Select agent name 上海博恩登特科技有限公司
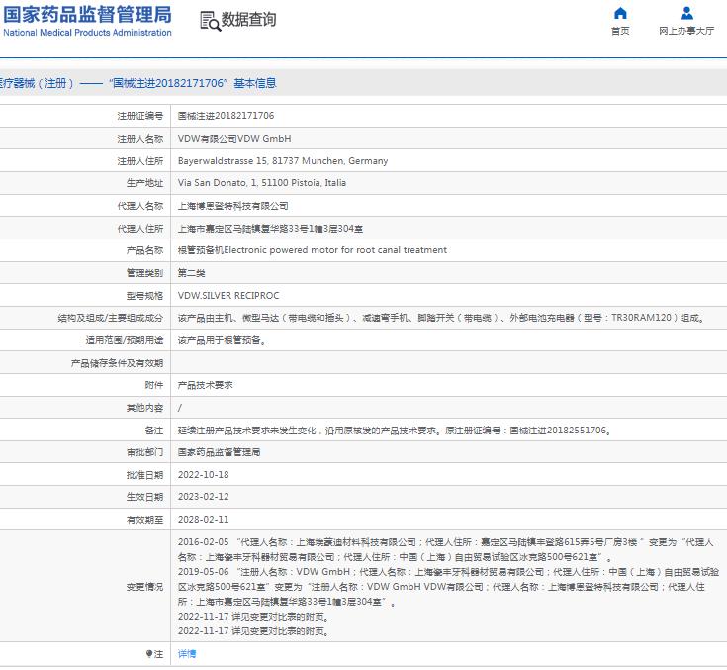727x670 pixels. pyautogui.click(x=232, y=206)
